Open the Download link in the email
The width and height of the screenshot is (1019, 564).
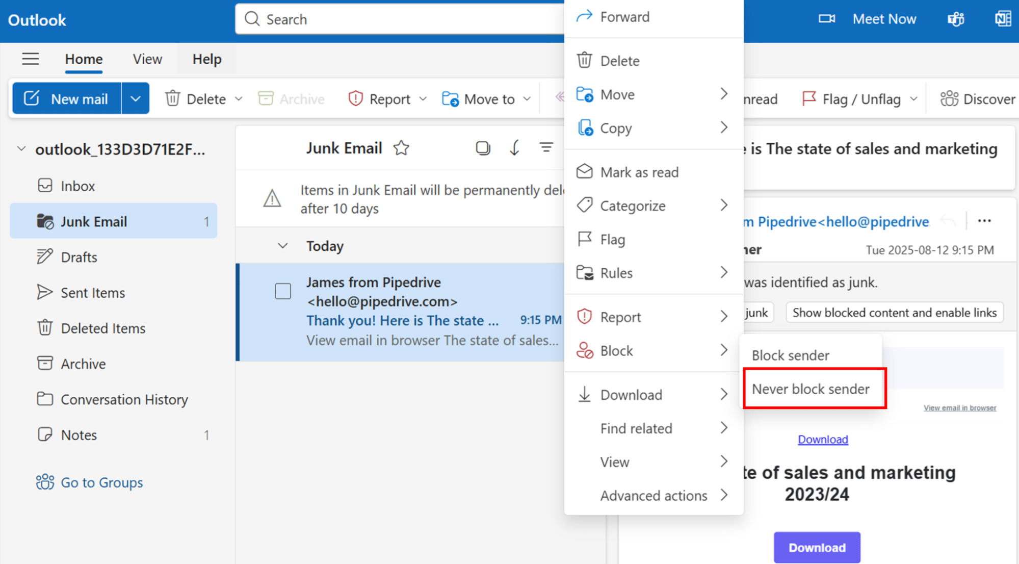coord(822,439)
